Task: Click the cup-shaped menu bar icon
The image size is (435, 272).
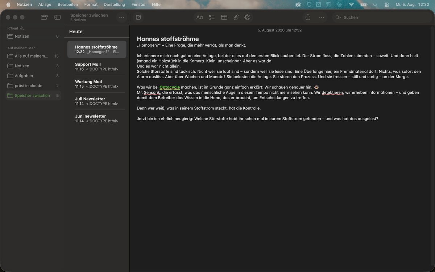Action: pos(309,4)
